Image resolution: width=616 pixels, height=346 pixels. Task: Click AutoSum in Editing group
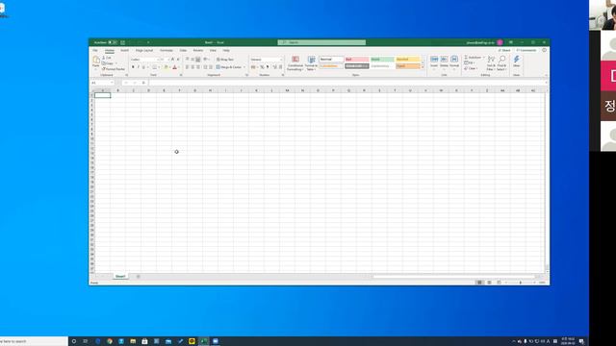tap(473, 58)
